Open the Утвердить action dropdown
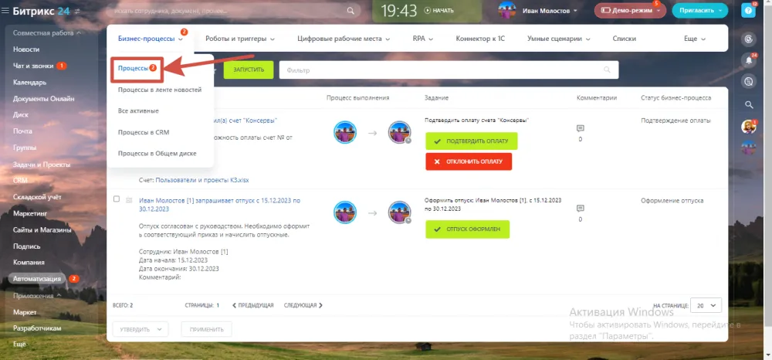The width and height of the screenshot is (772, 360). [x=141, y=329]
